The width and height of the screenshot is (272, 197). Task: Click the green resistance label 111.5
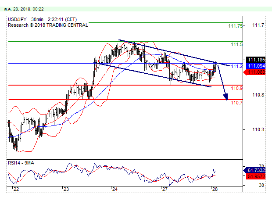(236, 45)
